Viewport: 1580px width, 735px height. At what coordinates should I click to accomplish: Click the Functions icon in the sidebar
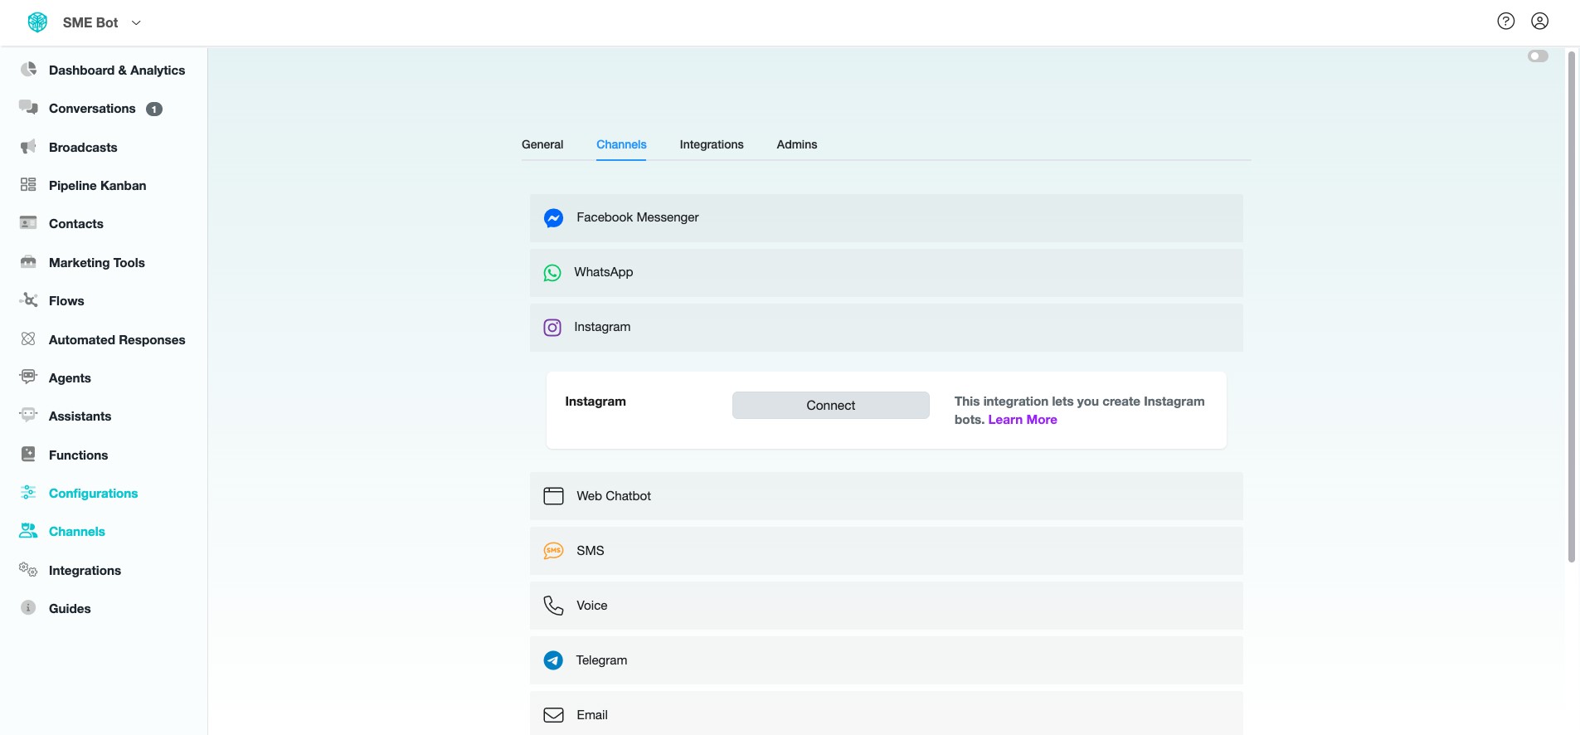tap(29, 455)
